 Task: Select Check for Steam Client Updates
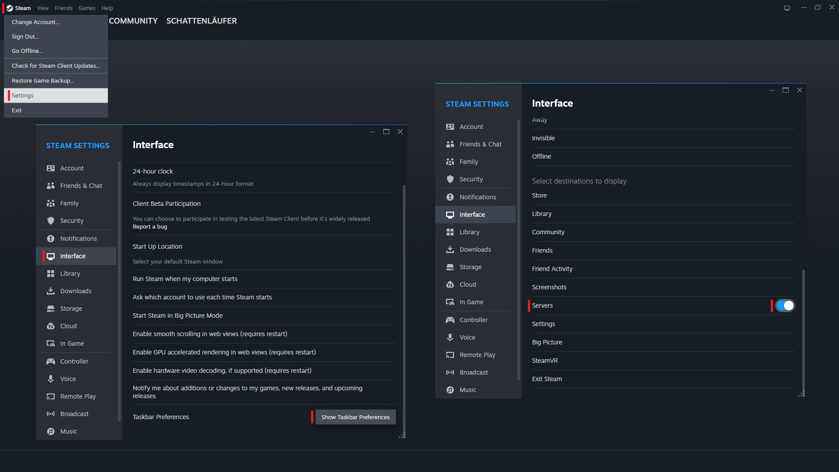pos(55,66)
